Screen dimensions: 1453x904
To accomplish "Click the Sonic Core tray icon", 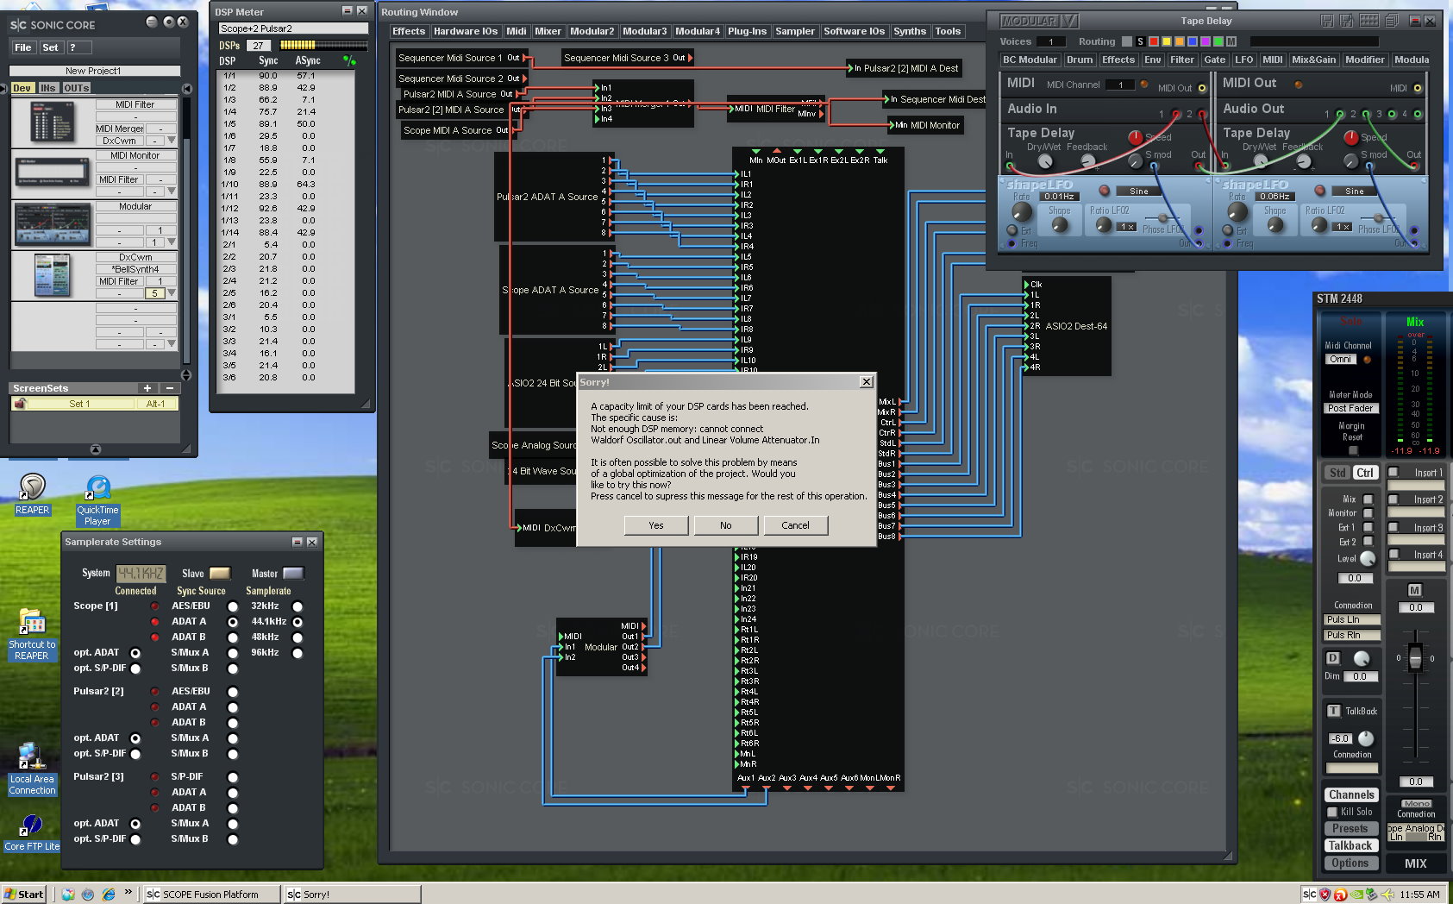I will pyautogui.click(x=1310, y=895).
